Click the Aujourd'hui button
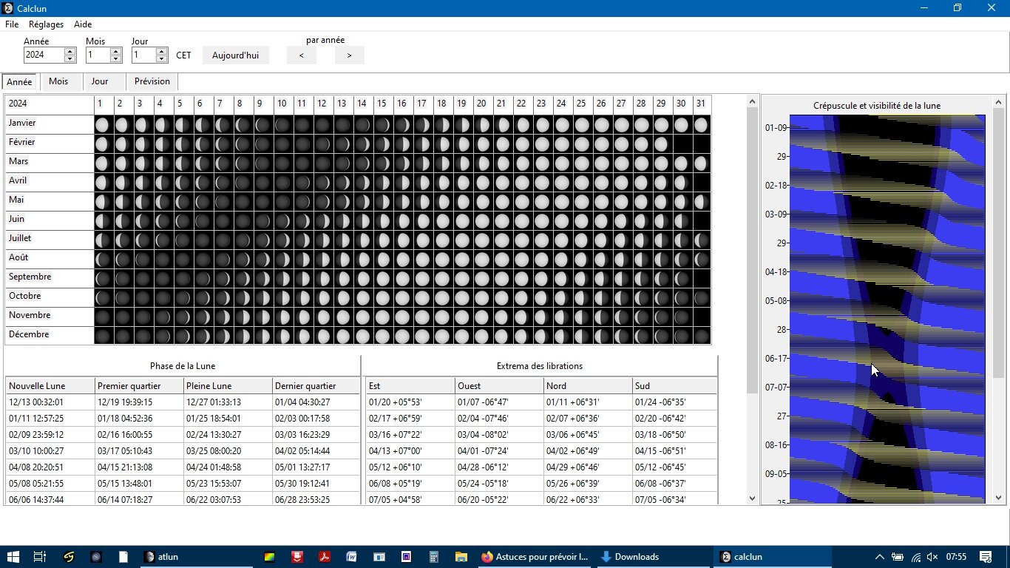Viewport: 1010px width, 568px height. [236, 55]
